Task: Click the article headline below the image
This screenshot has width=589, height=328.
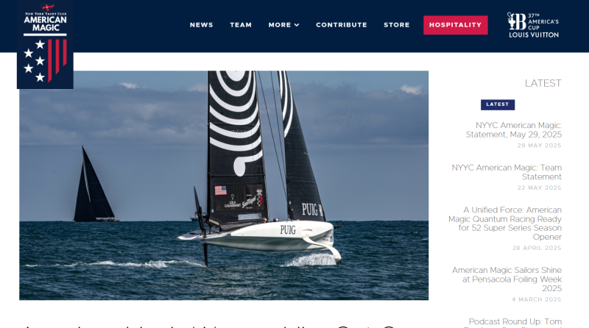Action: pyautogui.click(x=211, y=325)
